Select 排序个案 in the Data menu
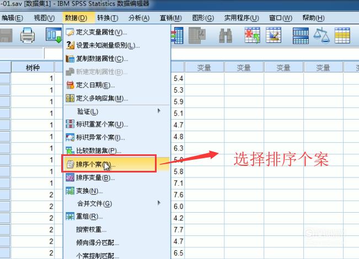This screenshot has height=259, width=359. coord(117,164)
